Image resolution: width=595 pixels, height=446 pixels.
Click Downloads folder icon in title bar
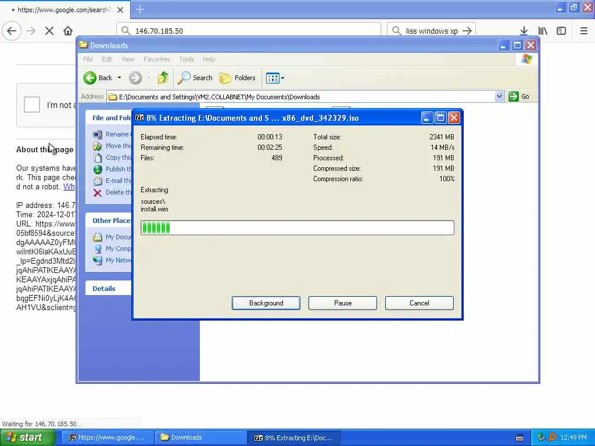tap(84, 45)
